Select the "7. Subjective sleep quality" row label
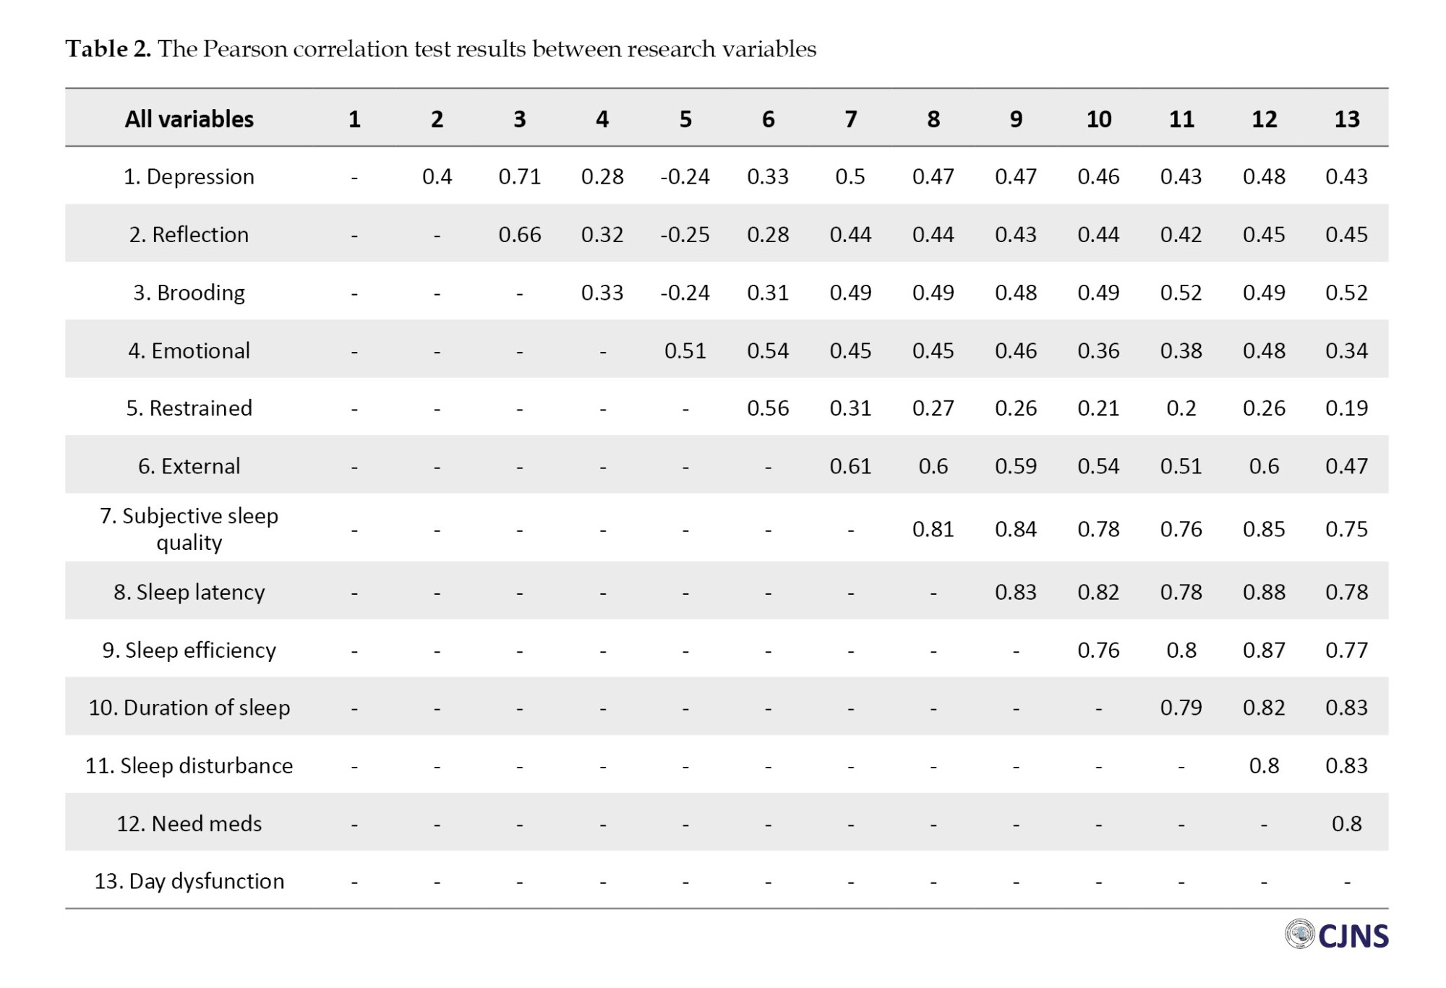The width and height of the screenshot is (1446, 988). click(x=189, y=529)
